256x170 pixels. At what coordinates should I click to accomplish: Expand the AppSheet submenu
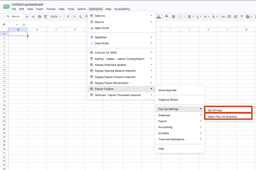click(121, 37)
